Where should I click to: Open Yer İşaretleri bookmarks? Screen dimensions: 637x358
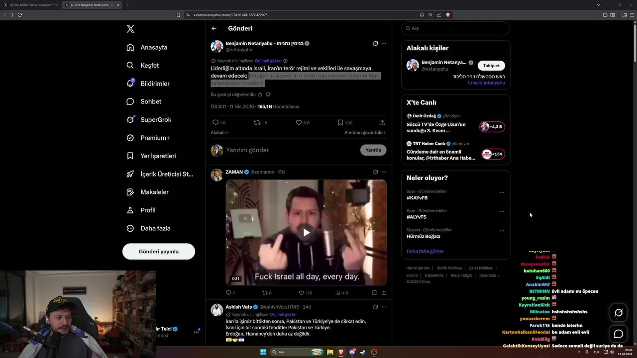click(x=151, y=156)
